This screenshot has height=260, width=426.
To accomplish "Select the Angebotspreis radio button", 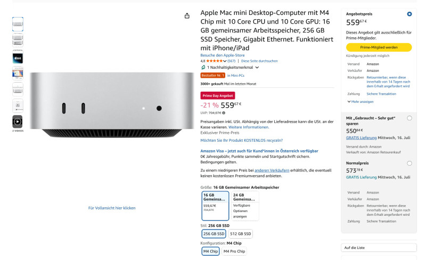I will (x=409, y=14).
